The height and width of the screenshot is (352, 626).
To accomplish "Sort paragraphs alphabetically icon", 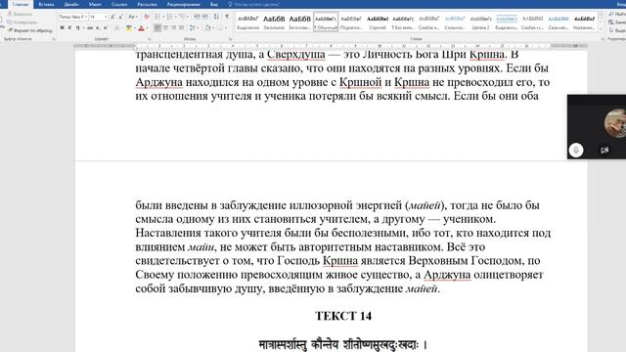I will [x=216, y=17].
